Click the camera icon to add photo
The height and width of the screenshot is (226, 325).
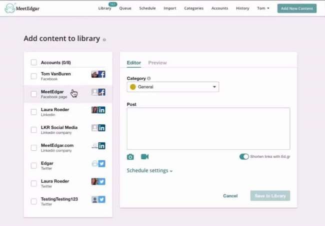tap(130, 157)
